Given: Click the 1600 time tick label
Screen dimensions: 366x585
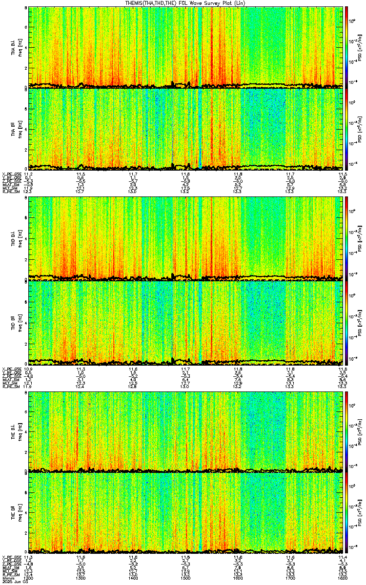Looking at the screenshot, I should coord(238,579).
